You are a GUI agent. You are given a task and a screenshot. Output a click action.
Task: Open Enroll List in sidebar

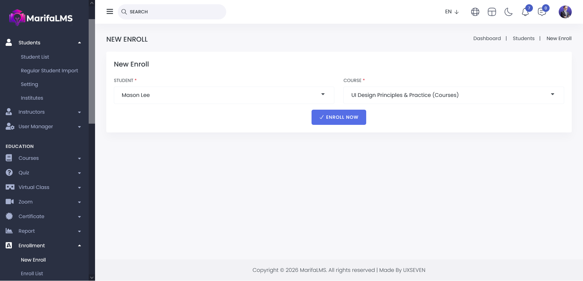tap(32, 273)
